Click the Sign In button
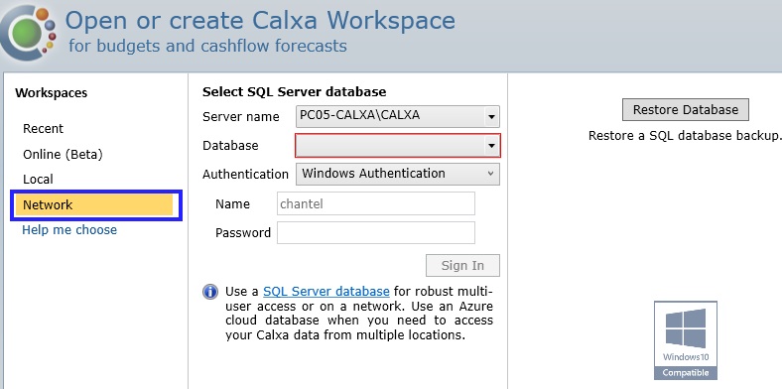The image size is (782, 389). pyautogui.click(x=462, y=265)
